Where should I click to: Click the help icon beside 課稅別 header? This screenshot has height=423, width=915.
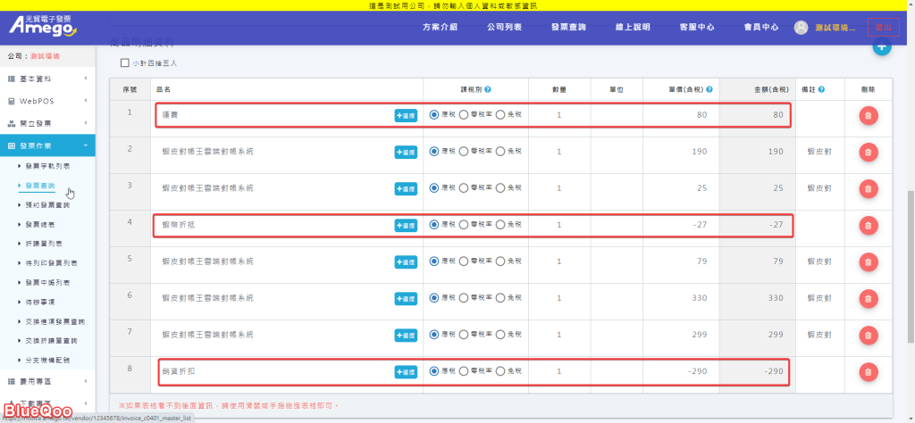488,89
